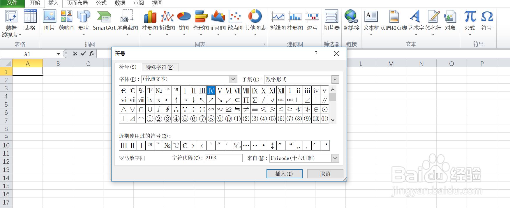Image resolution: width=510 pixels, height=208 pixels.
Task: Select row 10 header
Action: point(6,145)
